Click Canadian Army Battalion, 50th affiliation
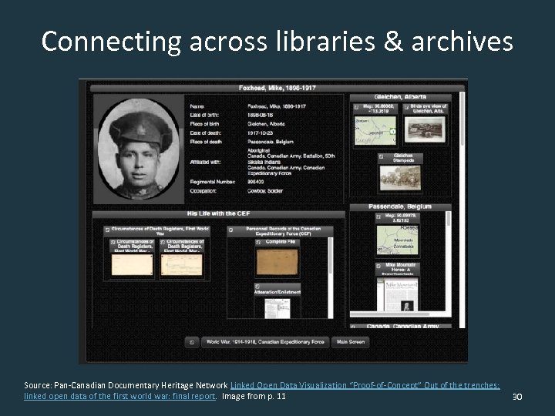The image size is (555, 416). point(291,156)
